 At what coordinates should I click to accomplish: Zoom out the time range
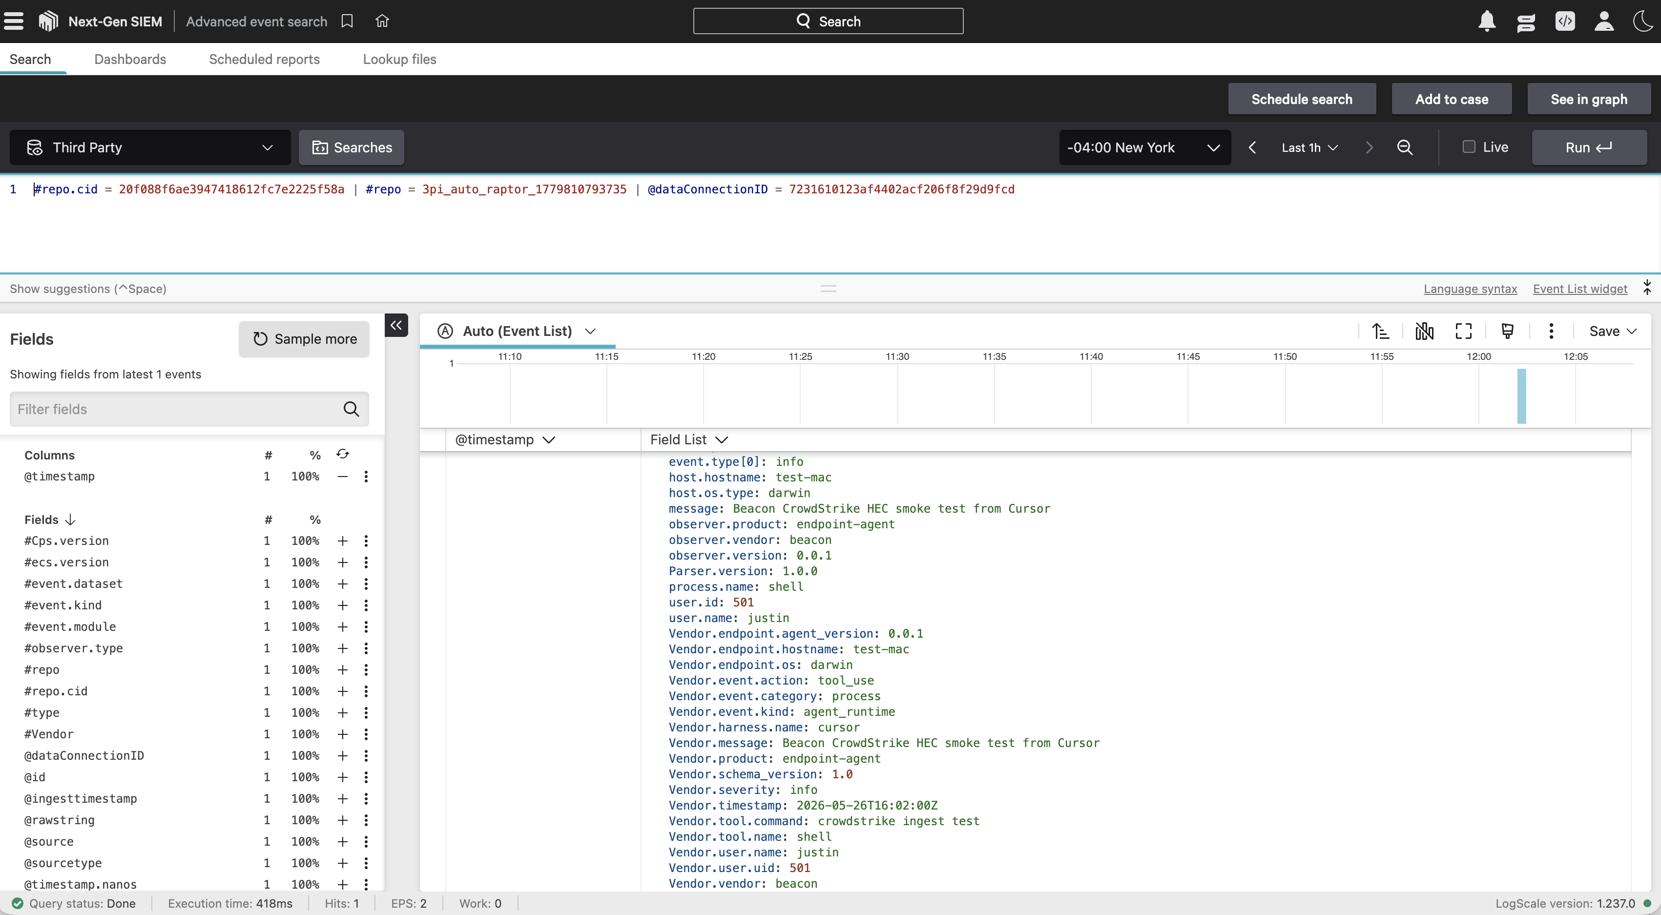click(1405, 147)
